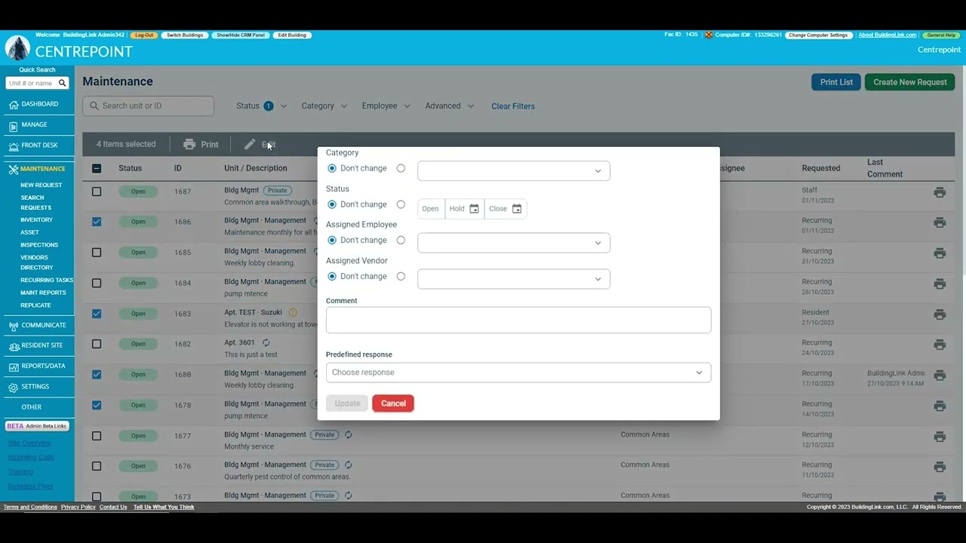This screenshot has height=543, width=966.
Task: Open the Assigned Employee dropdown
Action: 513,243
